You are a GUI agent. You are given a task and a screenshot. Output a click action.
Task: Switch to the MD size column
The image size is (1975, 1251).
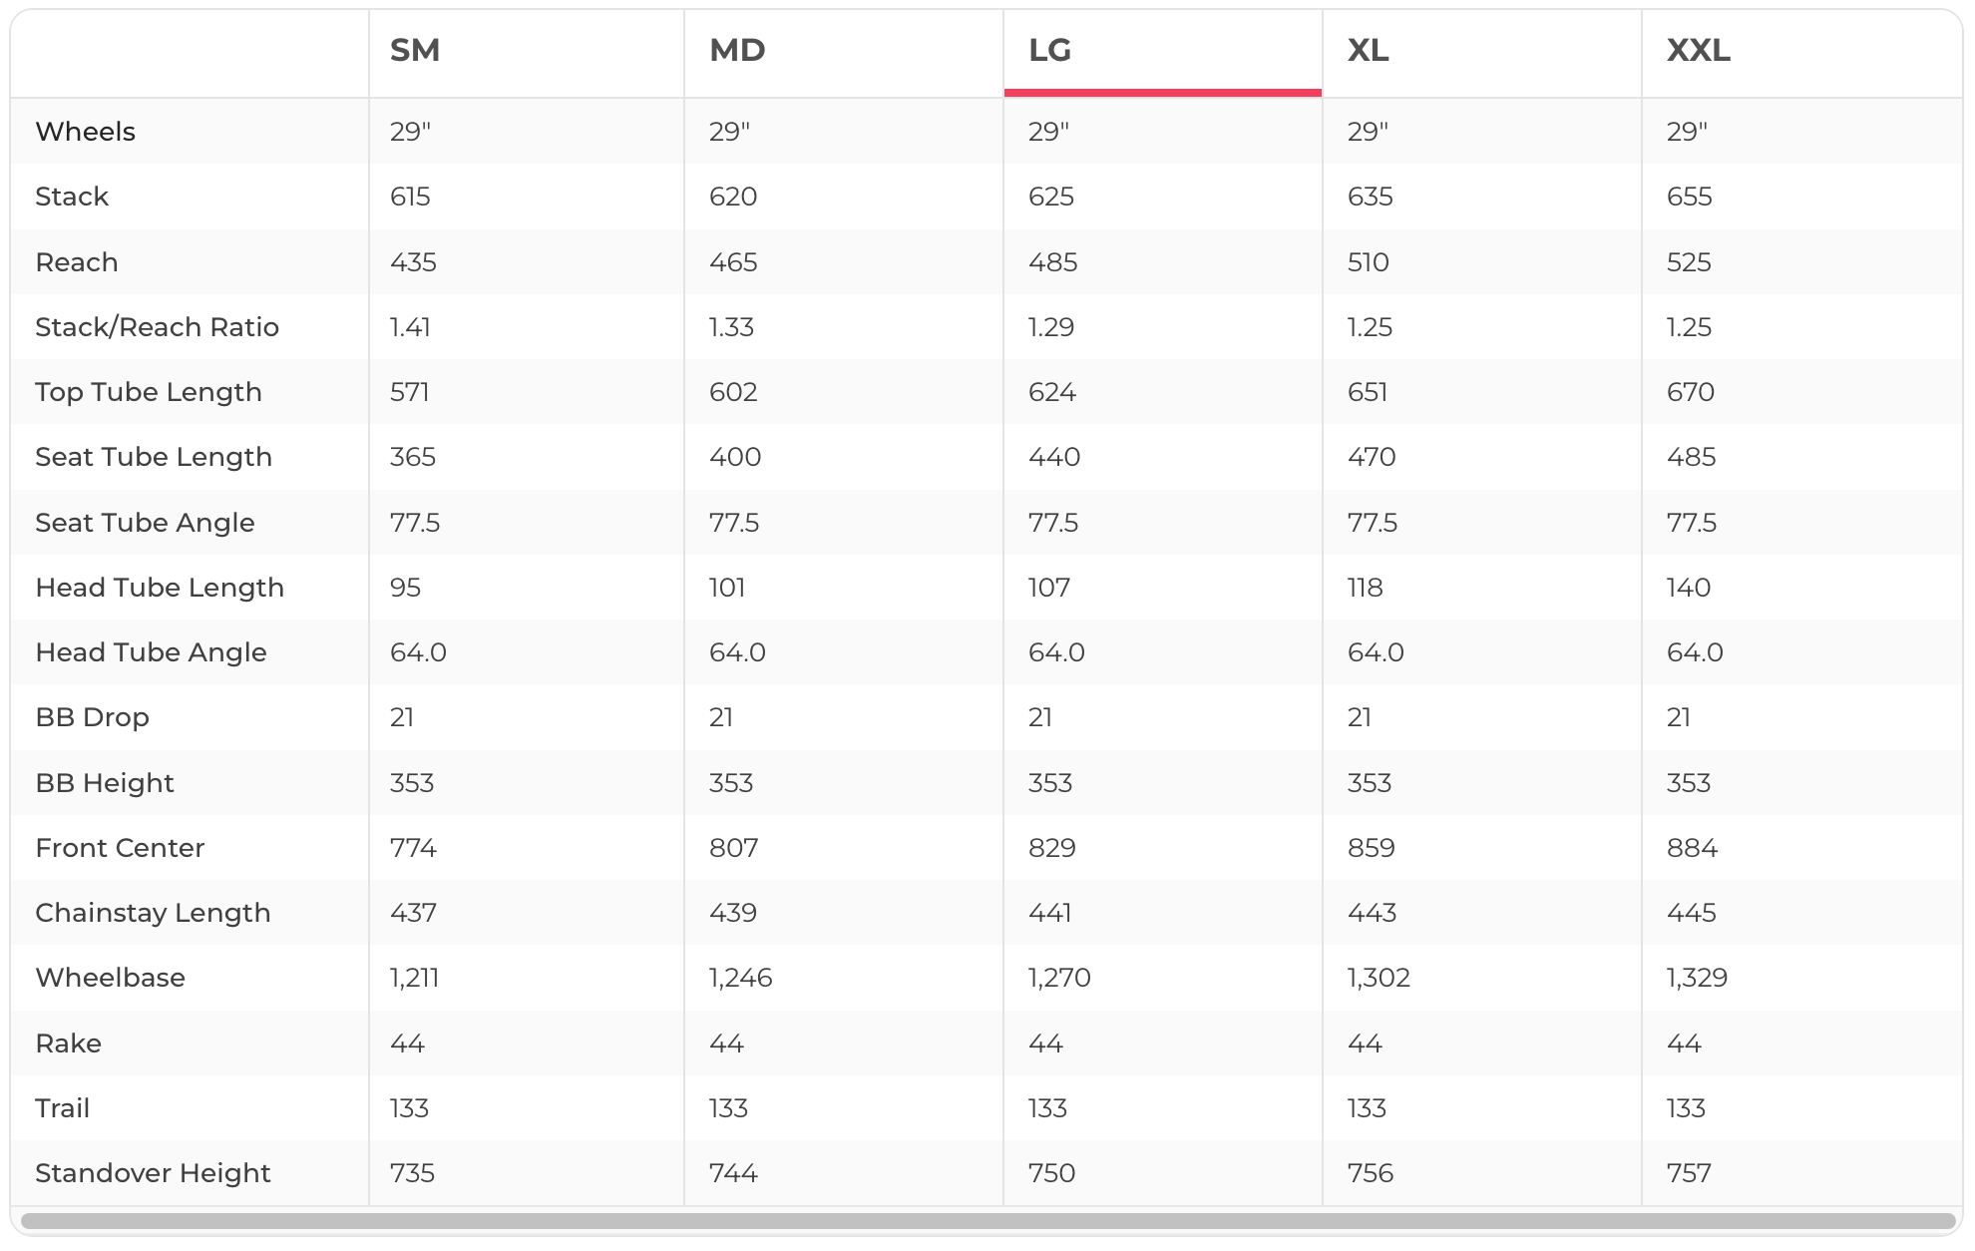click(737, 51)
